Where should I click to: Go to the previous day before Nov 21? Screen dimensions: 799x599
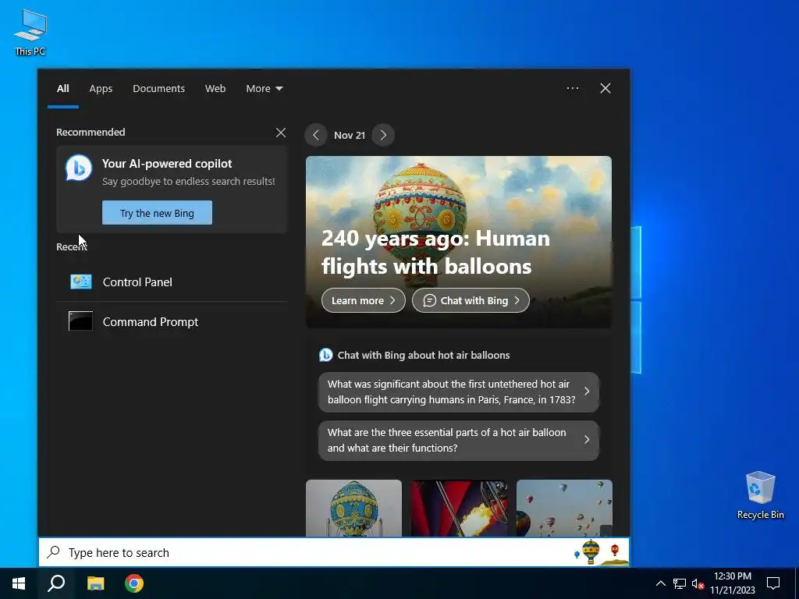[x=316, y=135]
